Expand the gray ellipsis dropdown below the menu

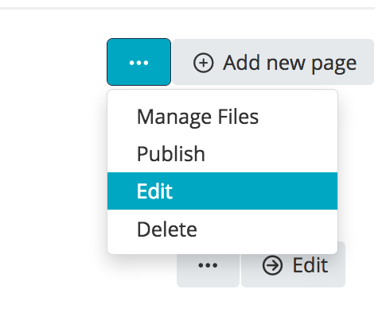[208, 265]
